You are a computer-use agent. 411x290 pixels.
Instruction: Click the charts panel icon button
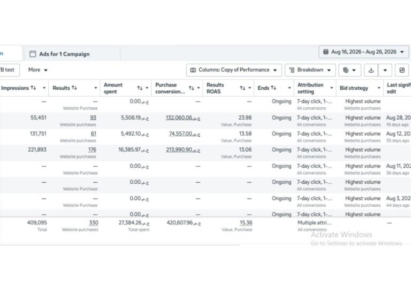point(402,70)
